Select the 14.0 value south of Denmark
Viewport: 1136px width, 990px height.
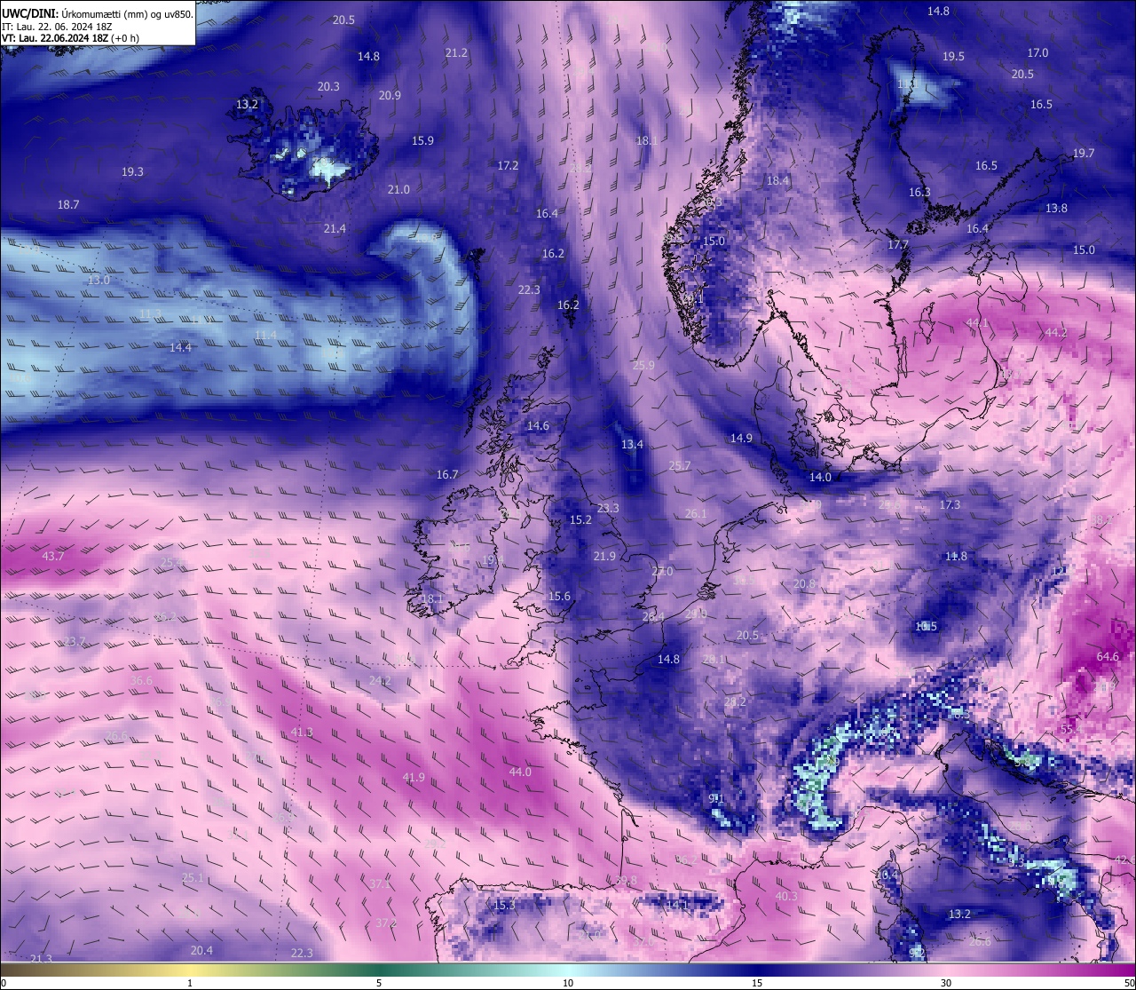820,478
